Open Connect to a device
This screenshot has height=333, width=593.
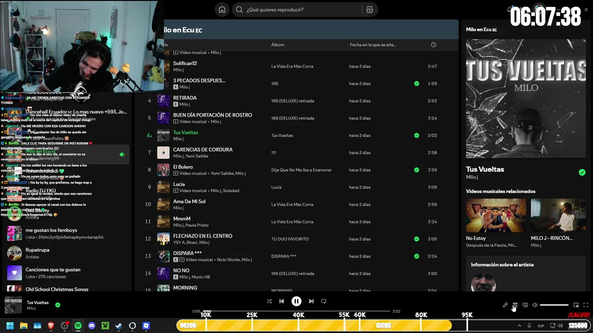525,305
